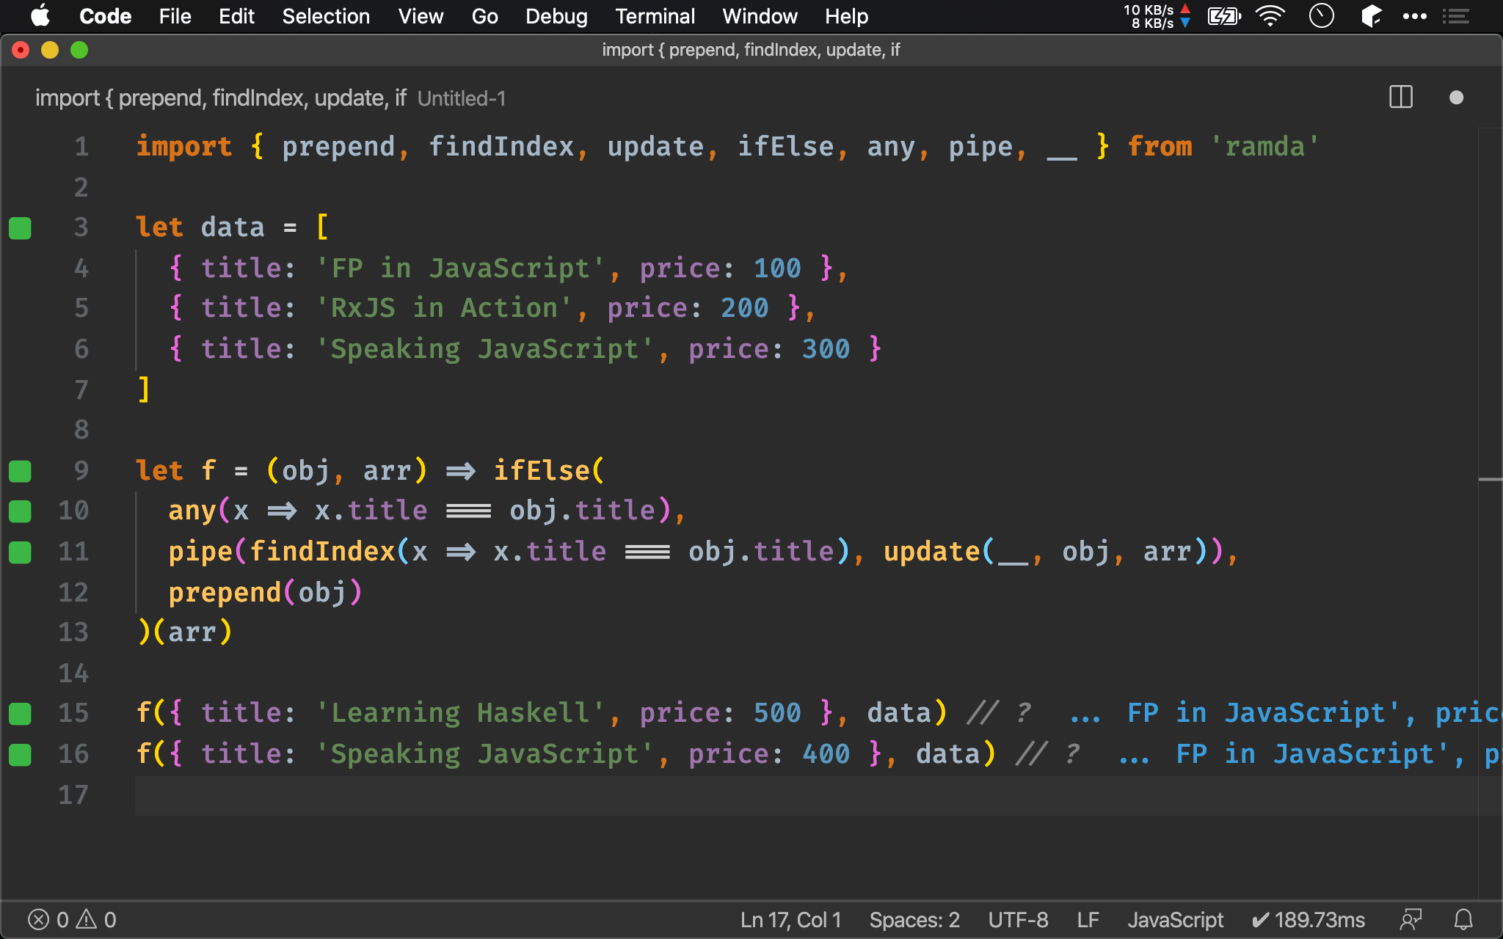Click 'RxJS in Action' string on line 5
1503x939 pixels.
pyautogui.click(x=444, y=308)
